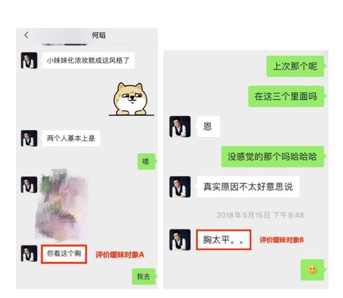Tap the smiley emoji message bubble
Image resolution: width=343 pixels, height=298 pixels.
pos(312,270)
